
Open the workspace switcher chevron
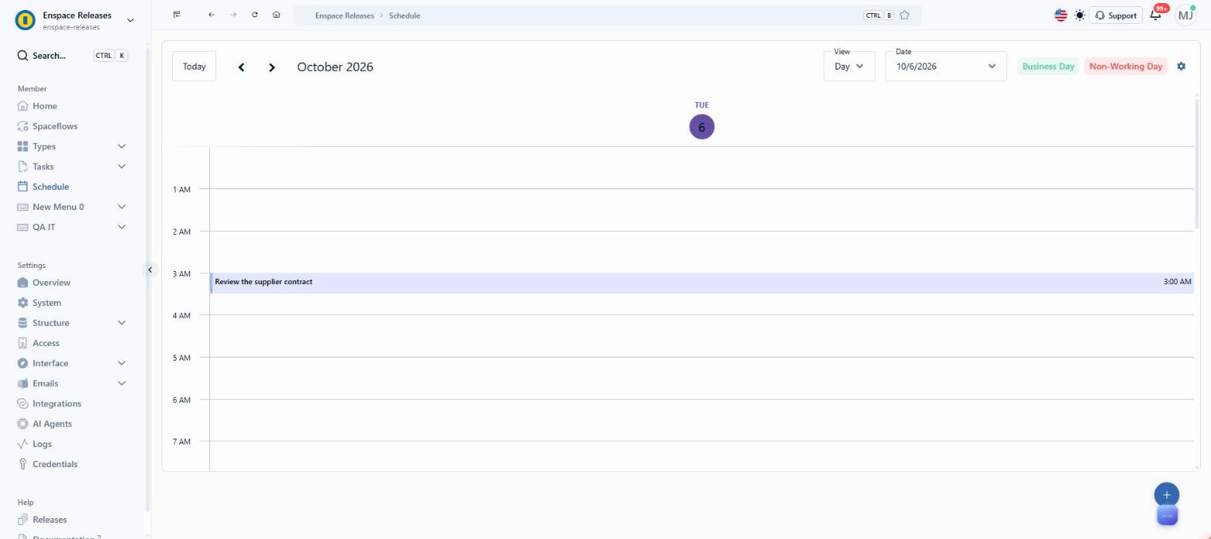point(130,20)
